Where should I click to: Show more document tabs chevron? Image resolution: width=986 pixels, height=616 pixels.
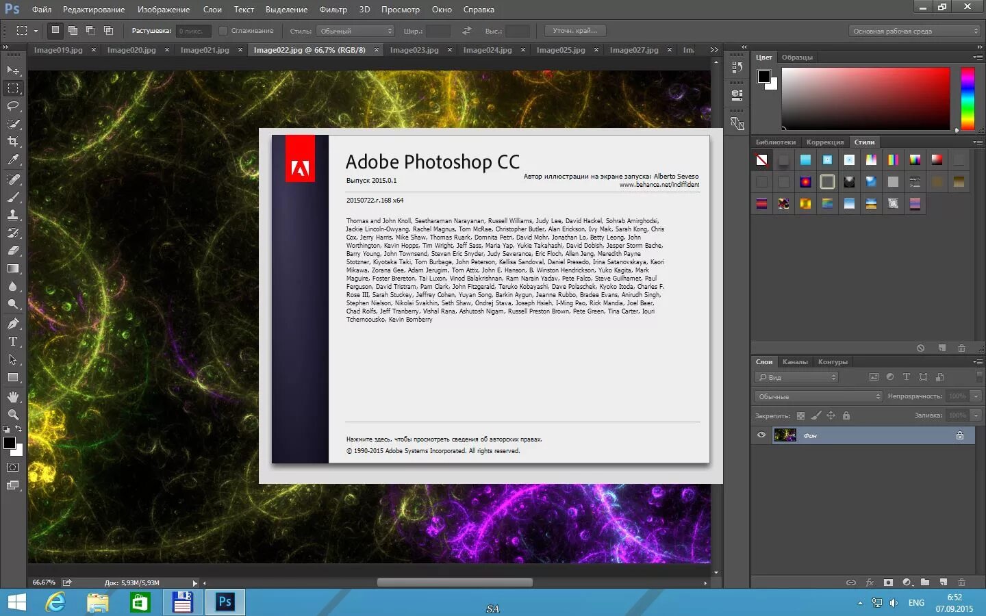pos(714,50)
